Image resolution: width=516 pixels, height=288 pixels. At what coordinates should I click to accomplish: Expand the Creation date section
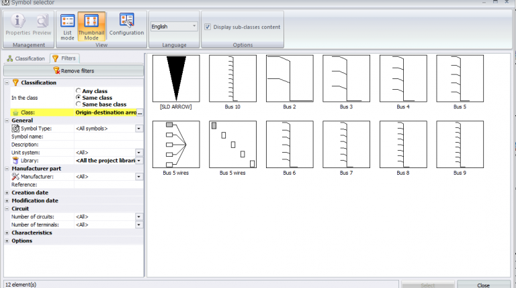pos(7,192)
